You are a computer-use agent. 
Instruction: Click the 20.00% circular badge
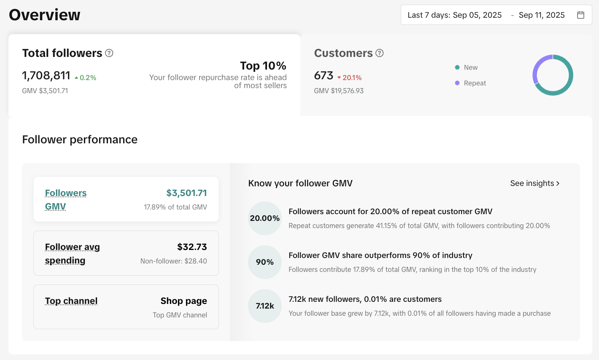coord(264,218)
